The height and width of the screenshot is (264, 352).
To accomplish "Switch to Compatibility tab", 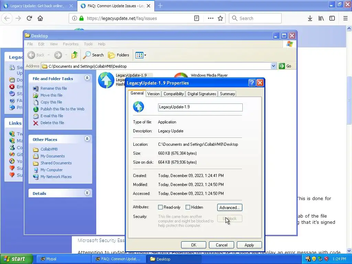I will [x=174, y=94].
